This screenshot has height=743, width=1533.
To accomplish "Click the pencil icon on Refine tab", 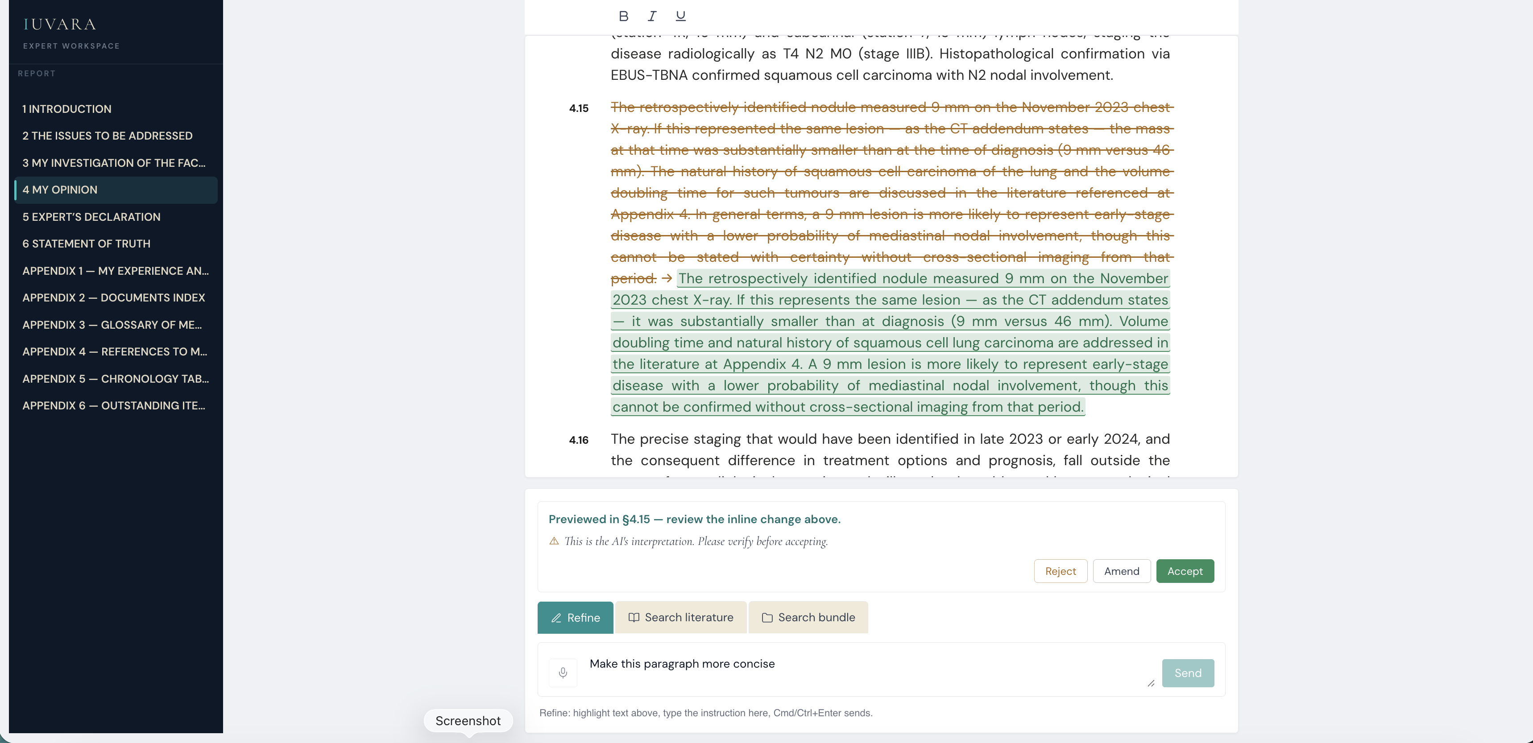I will [556, 618].
